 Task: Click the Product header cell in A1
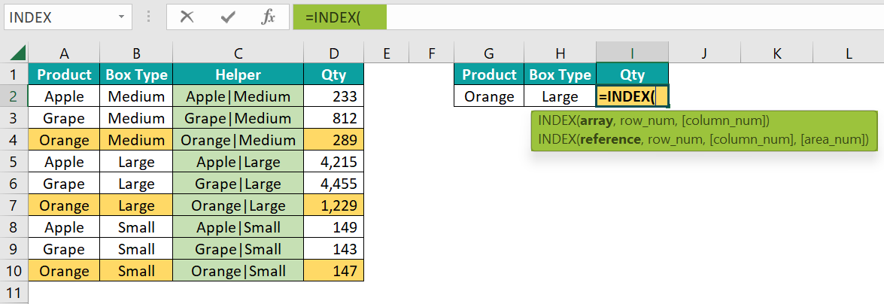click(x=64, y=74)
